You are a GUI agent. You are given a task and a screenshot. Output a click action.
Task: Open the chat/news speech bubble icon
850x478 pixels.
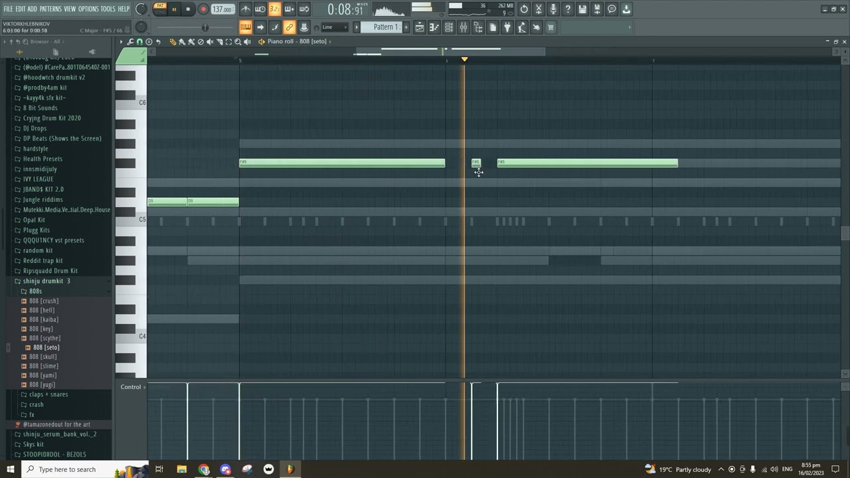pyautogui.click(x=612, y=9)
